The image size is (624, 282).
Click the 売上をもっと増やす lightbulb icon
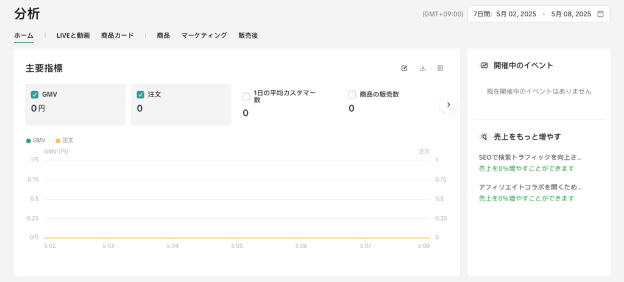click(x=484, y=137)
